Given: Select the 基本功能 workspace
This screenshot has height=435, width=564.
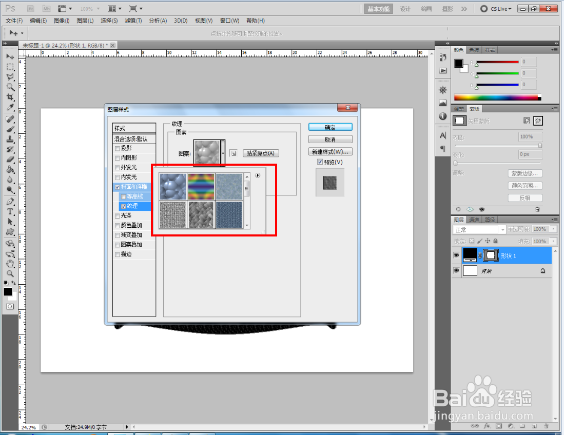Looking at the screenshot, I should click(378, 9).
